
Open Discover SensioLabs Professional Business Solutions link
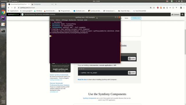pos(60,84)
